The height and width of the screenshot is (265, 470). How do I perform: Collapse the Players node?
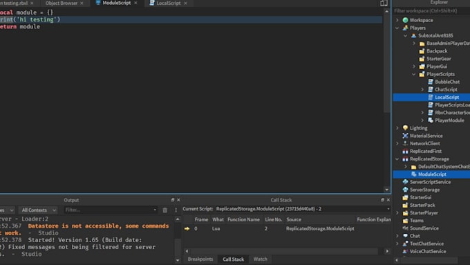tap(397, 28)
